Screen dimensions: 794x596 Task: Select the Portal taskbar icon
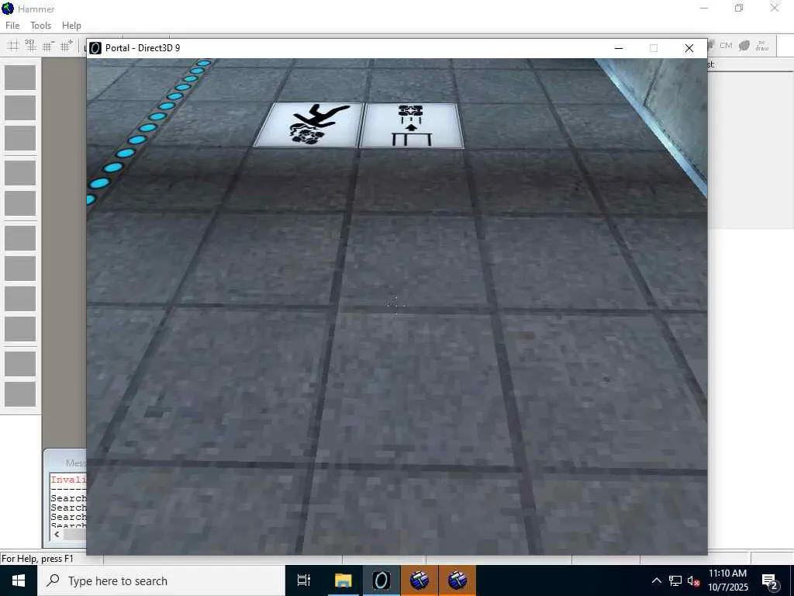[x=381, y=580]
